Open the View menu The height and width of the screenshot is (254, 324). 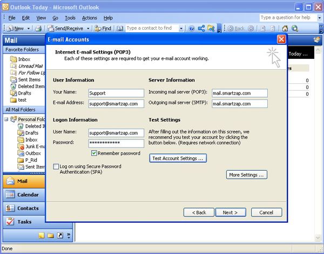[41, 18]
